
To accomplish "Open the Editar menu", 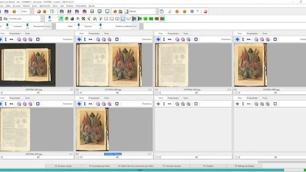I will point(8,6).
